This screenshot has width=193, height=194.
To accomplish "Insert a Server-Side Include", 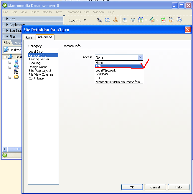I will coord(171,20).
